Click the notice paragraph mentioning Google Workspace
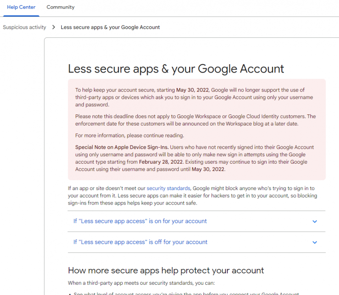The height and width of the screenshot is (295, 339). (x=195, y=120)
